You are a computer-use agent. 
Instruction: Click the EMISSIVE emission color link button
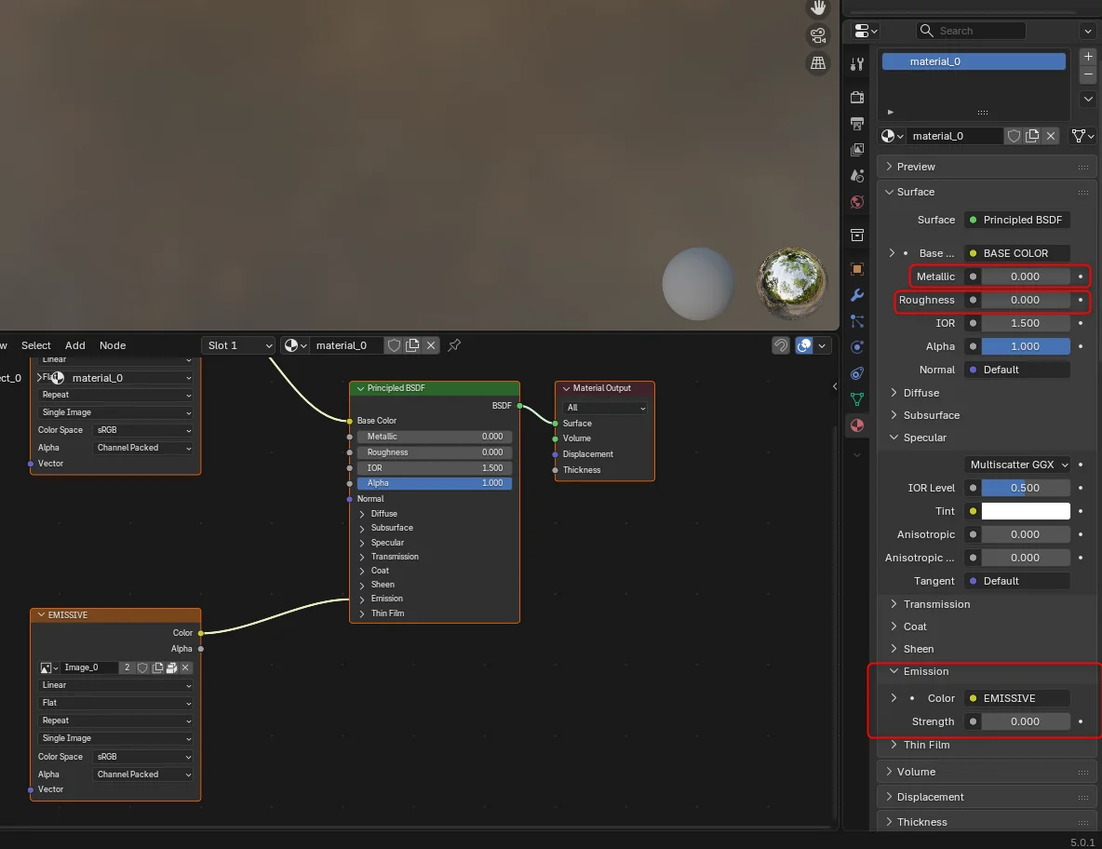1017,698
